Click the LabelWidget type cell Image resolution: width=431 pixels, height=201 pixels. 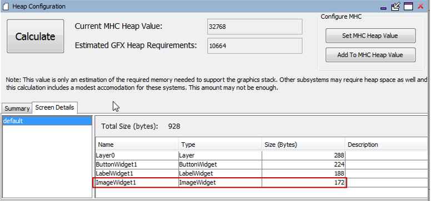tap(220, 173)
